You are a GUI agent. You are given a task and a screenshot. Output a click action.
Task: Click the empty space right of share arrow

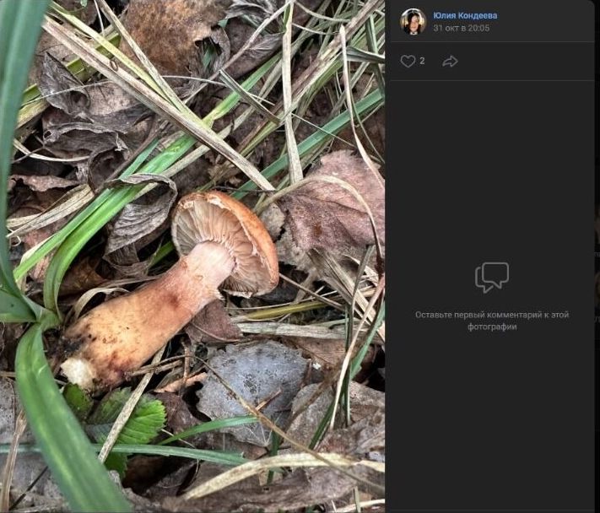tap(523, 61)
